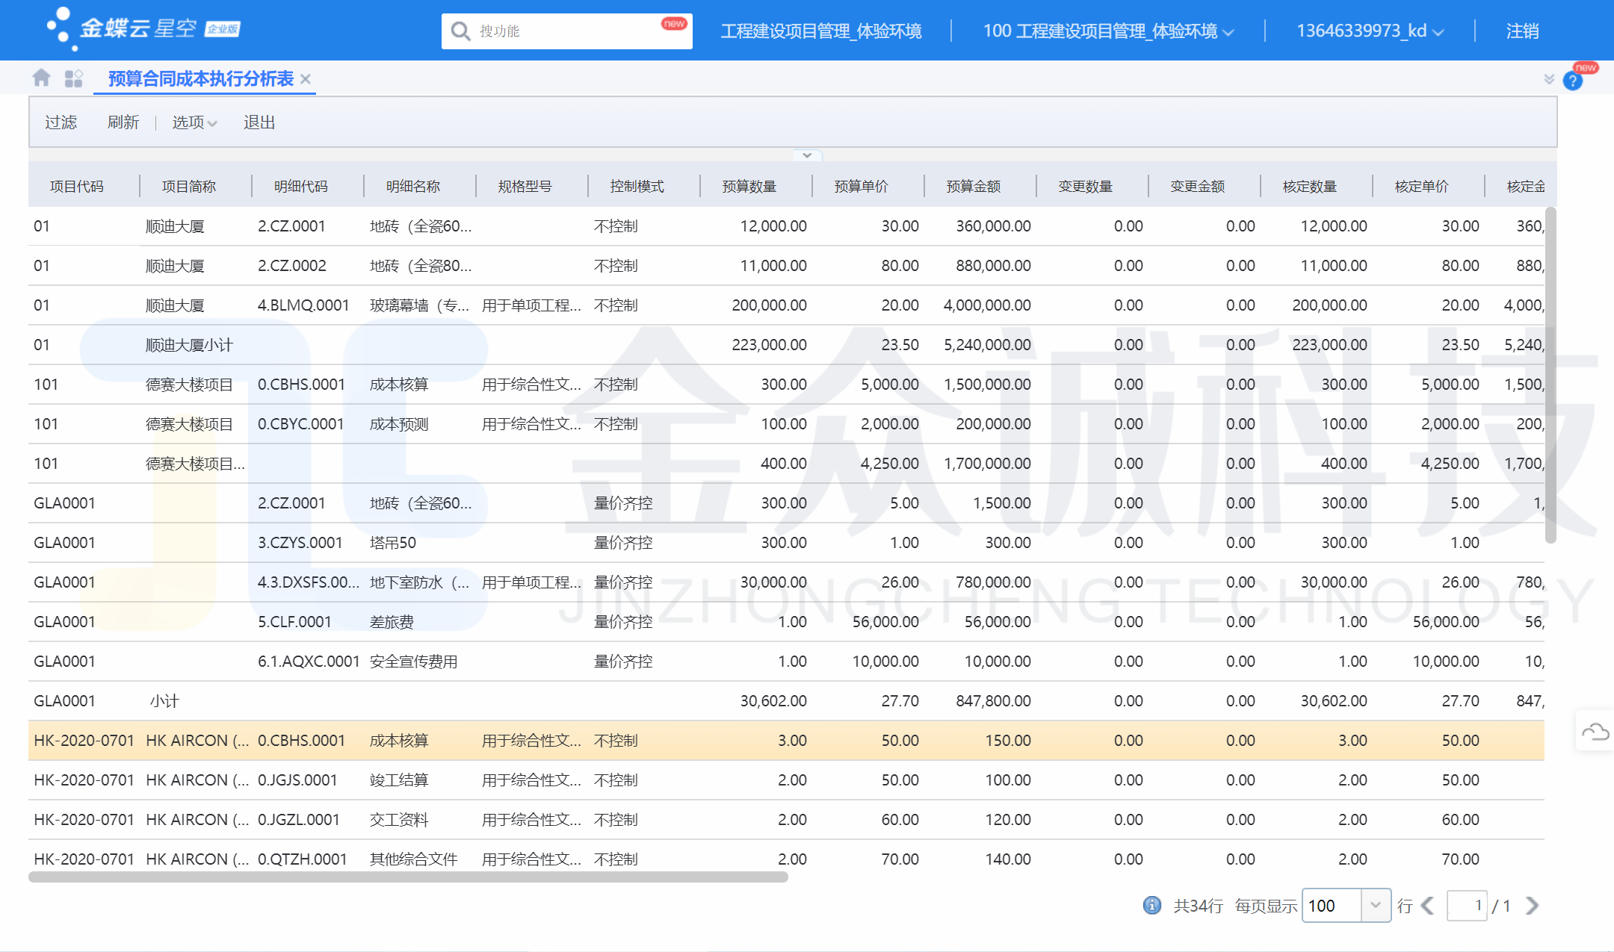Click the 过滤 toolbar button
This screenshot has height=952, width=1614.
(61, 122)
